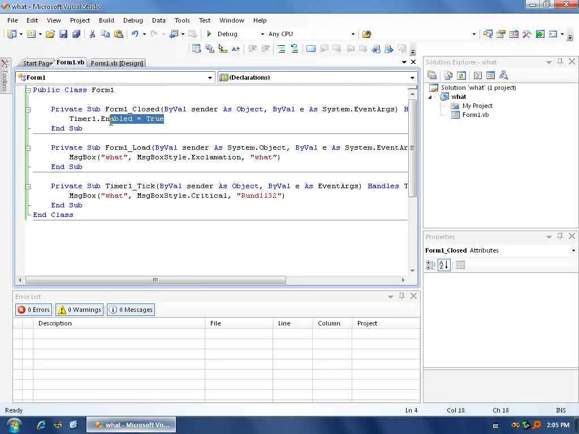Toggle a bookmark on the current line
The image size is (579, 434).
coord(311,49)
